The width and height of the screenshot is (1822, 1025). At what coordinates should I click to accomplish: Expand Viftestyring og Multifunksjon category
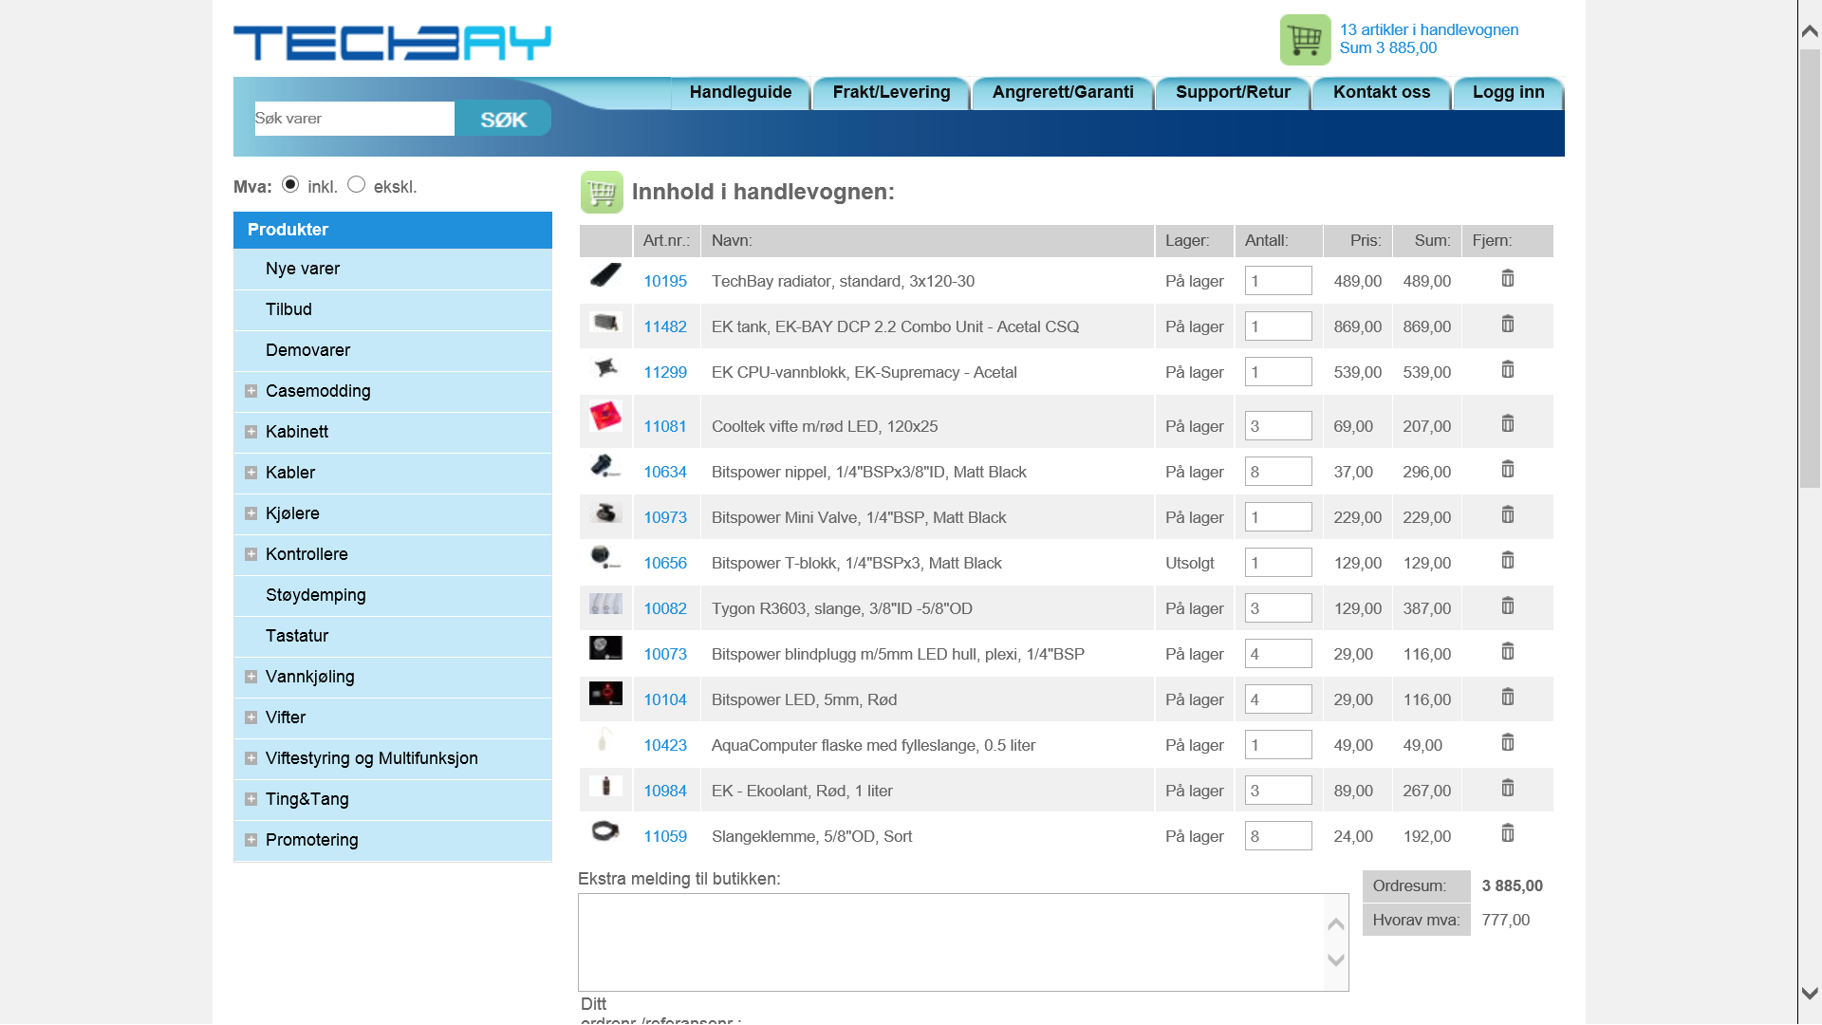(x=251, y=758)
